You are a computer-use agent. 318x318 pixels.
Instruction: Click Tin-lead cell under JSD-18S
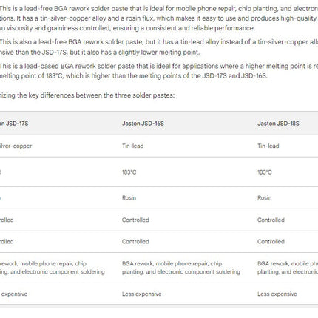[268, 146]
